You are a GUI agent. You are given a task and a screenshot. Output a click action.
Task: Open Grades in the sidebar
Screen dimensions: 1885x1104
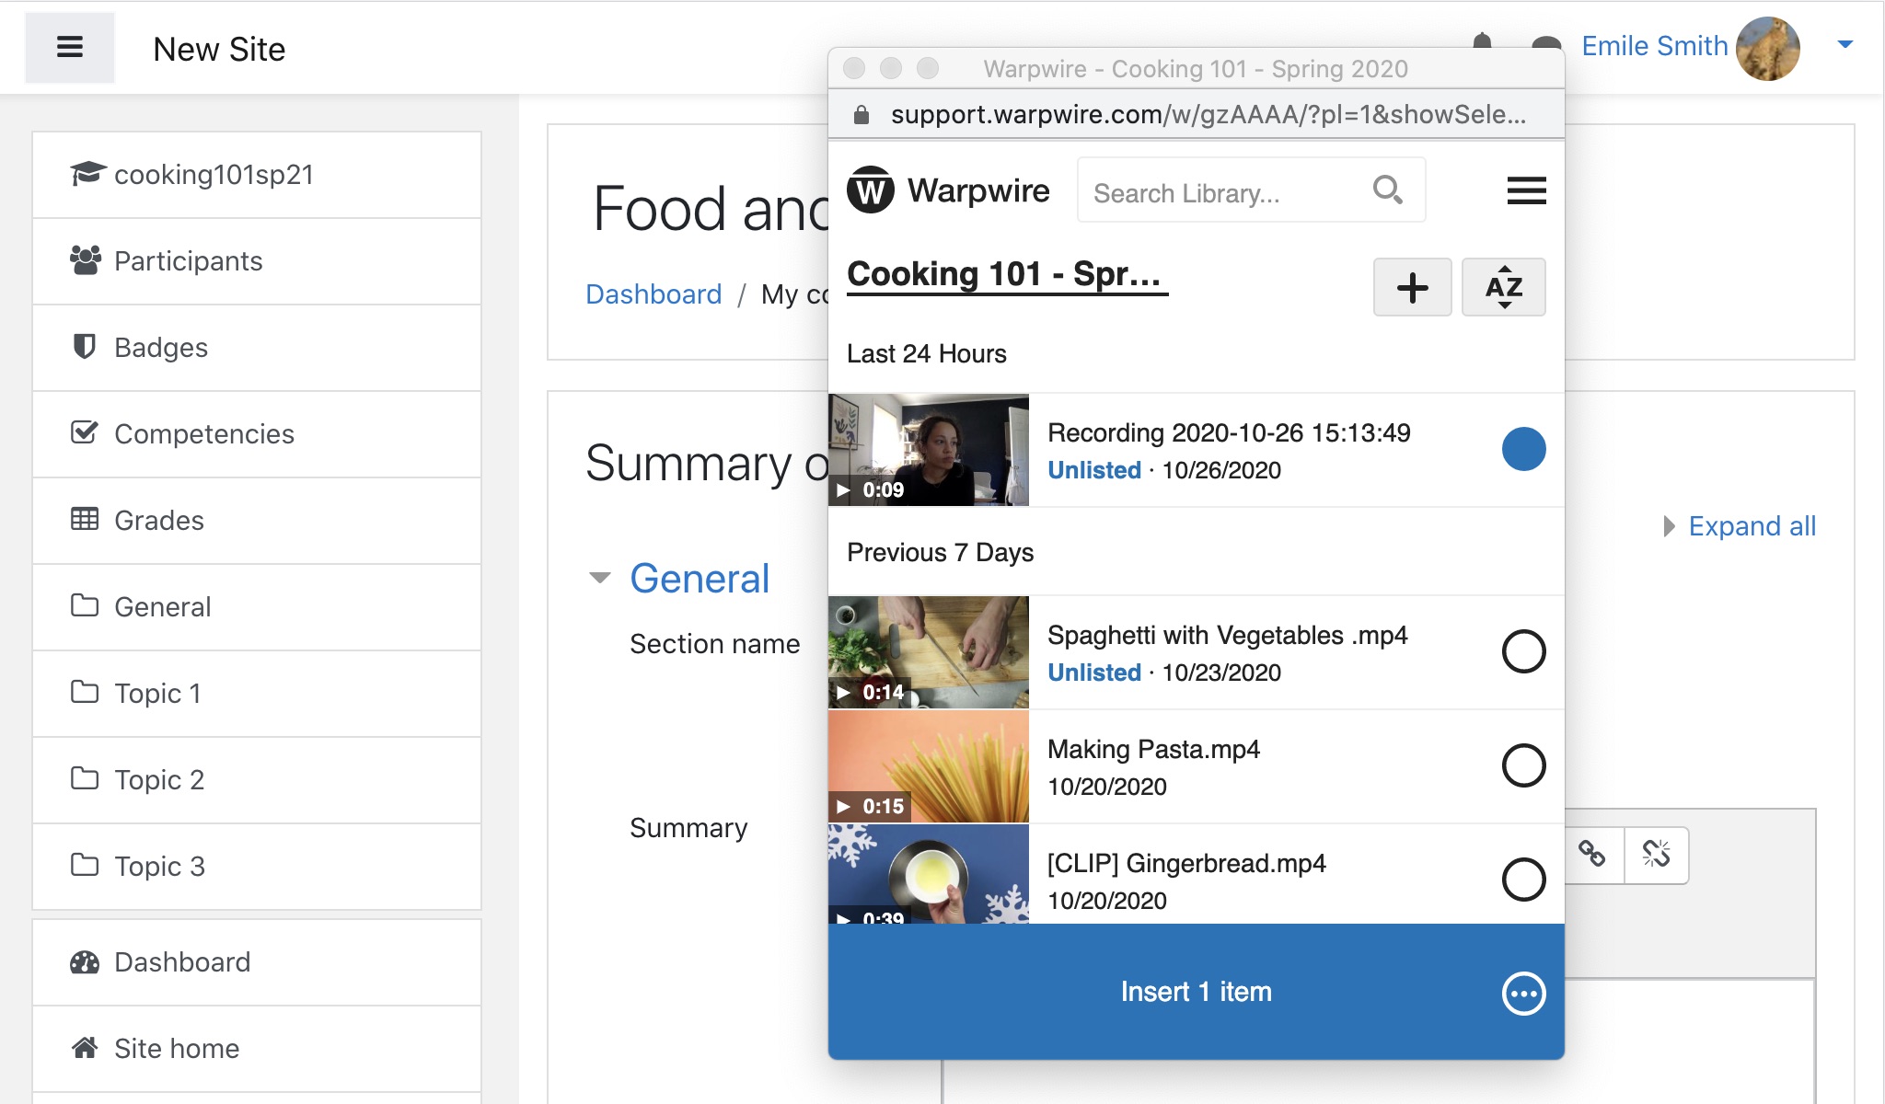click(257, 521)
